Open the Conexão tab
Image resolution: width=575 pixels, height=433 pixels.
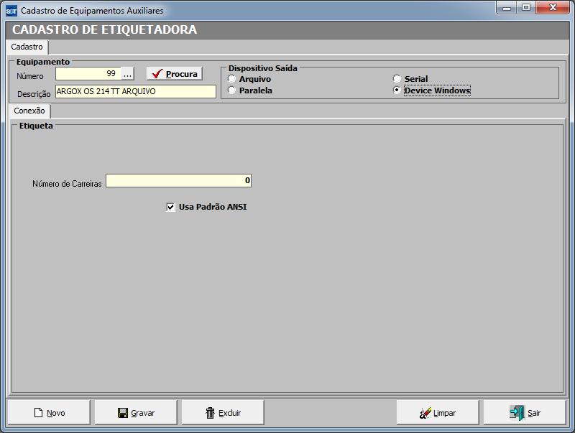pos(29,111)
